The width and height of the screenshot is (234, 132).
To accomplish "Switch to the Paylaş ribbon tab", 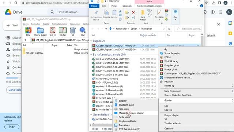I will click(114, 6).
